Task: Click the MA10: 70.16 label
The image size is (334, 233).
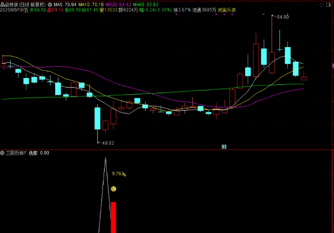Action: [91, 4]
